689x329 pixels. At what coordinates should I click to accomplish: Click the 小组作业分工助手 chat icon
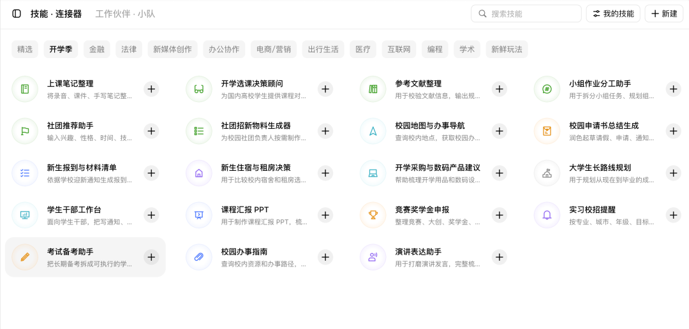tap(547, 89)
